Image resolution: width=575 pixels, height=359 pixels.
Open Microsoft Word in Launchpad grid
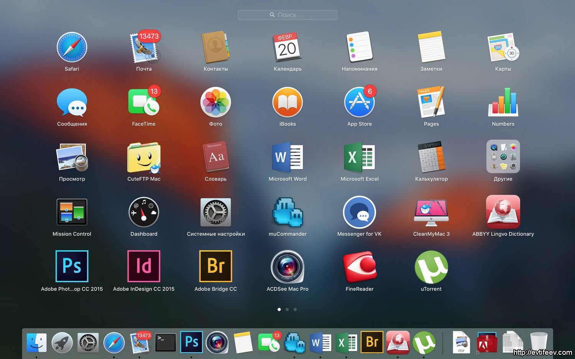point(287,157)
